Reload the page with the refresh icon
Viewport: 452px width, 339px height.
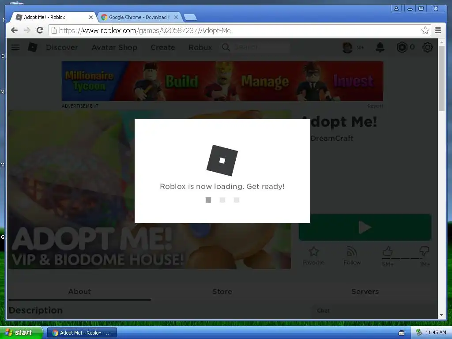[40, 30]
